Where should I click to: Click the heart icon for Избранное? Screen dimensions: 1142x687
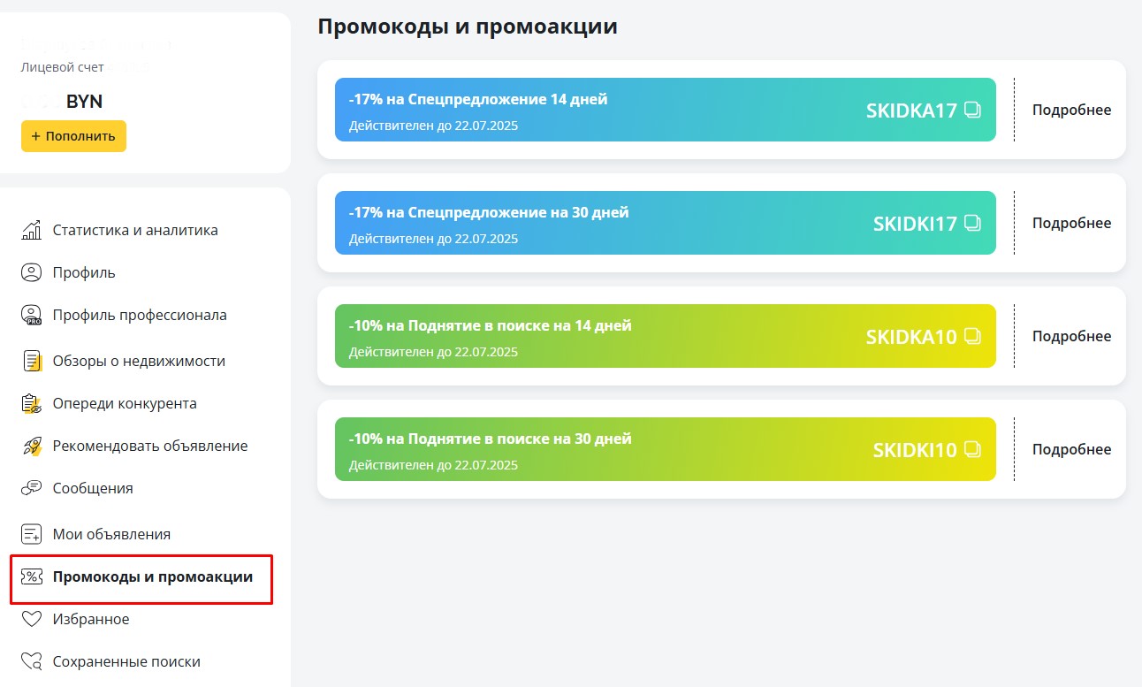pyautogui.click(x=32, y=619)
